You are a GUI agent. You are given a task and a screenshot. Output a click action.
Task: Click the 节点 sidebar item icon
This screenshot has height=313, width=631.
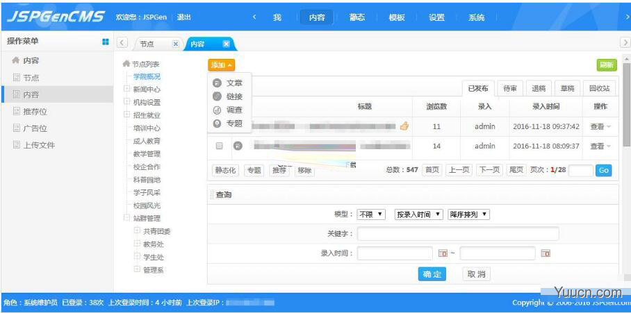click(x=16, y=77)
